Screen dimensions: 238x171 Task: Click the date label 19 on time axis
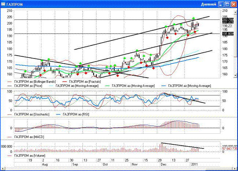(x=30, y=160)
